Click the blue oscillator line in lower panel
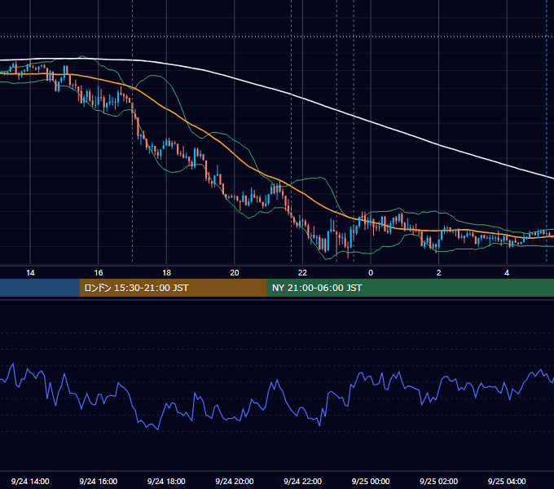This screenshot has width=554, height=489. coord(277,381)
